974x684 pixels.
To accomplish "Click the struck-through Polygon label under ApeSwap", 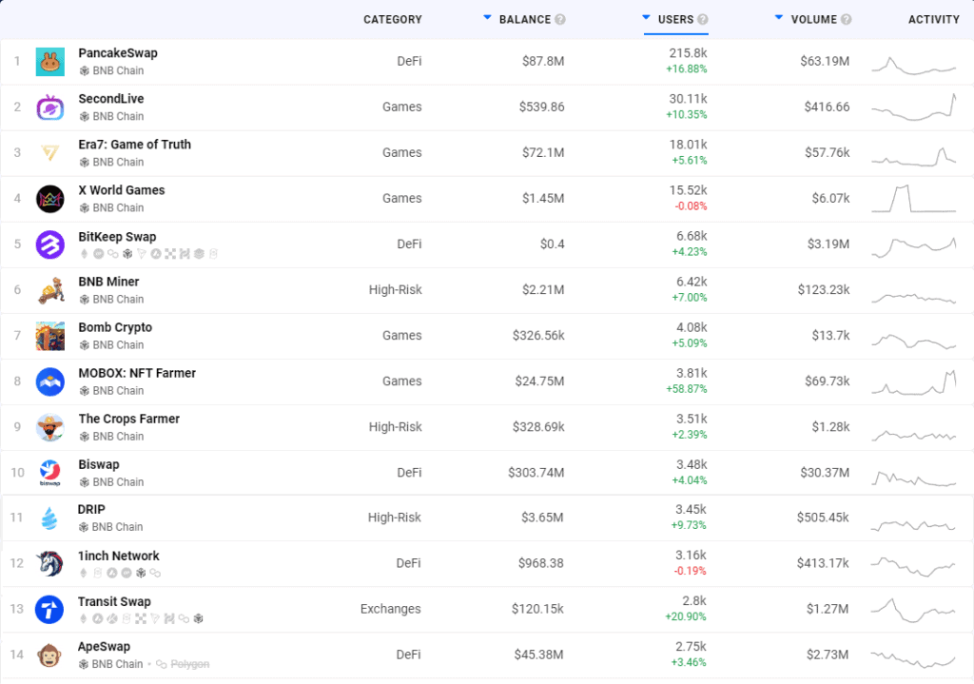I will point(190,665).
